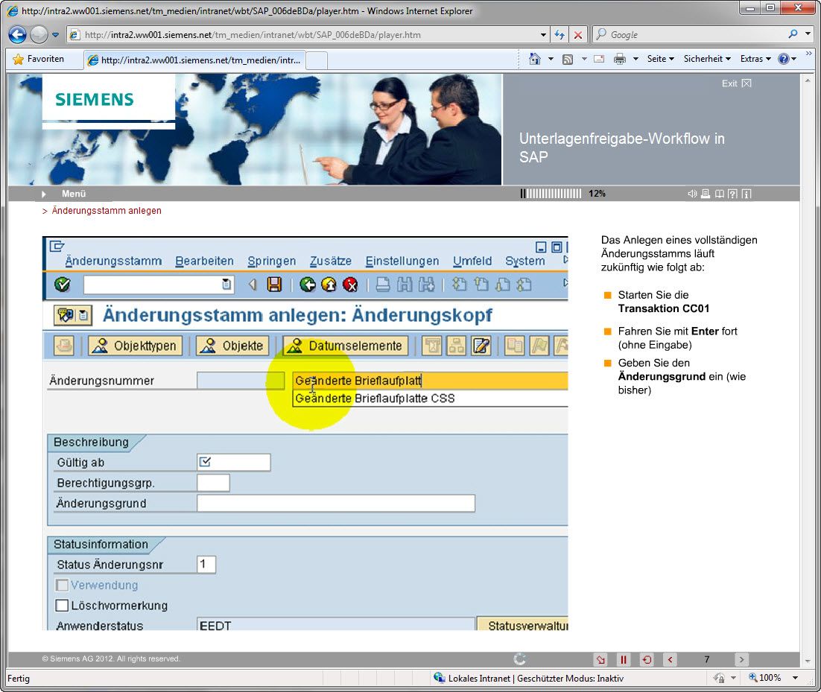
Task: Click the help question mark icon in player bar
Action: coord(732,194)
